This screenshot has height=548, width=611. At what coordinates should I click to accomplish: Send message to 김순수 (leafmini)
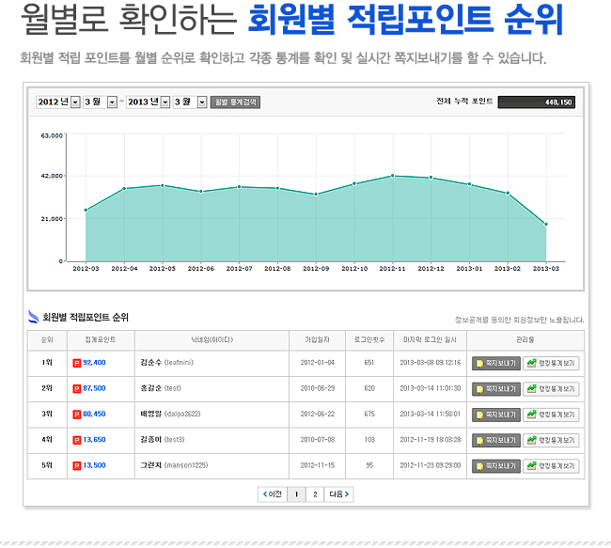coord(496,363)
